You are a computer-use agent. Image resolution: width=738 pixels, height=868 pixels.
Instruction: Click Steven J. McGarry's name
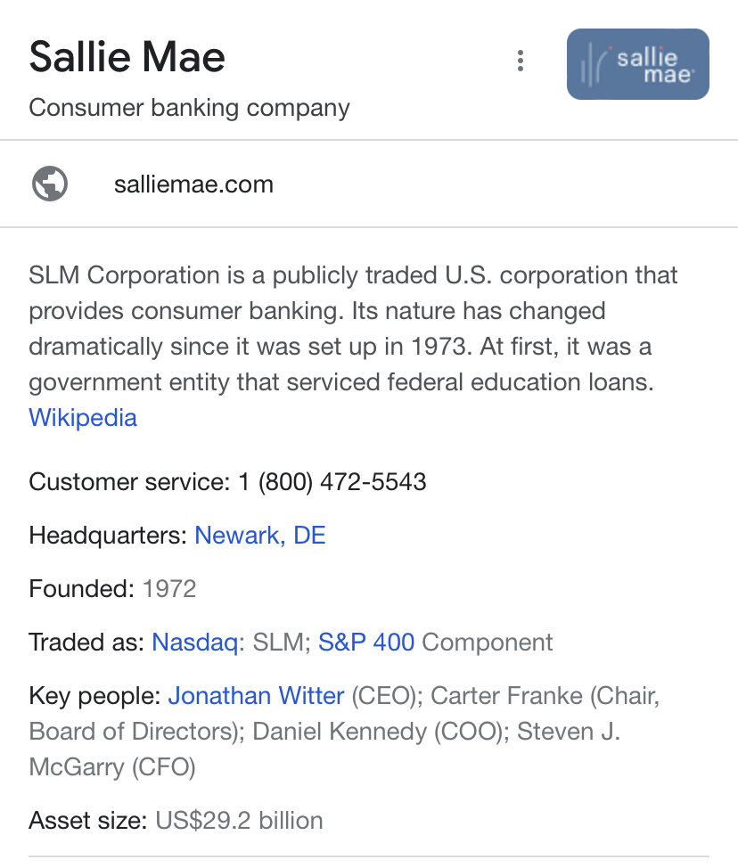click(567, 733)
